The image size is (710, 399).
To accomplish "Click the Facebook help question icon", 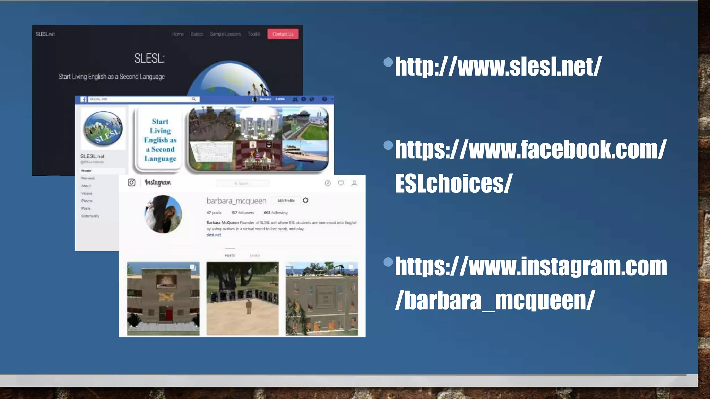I will tap(324, 99).
